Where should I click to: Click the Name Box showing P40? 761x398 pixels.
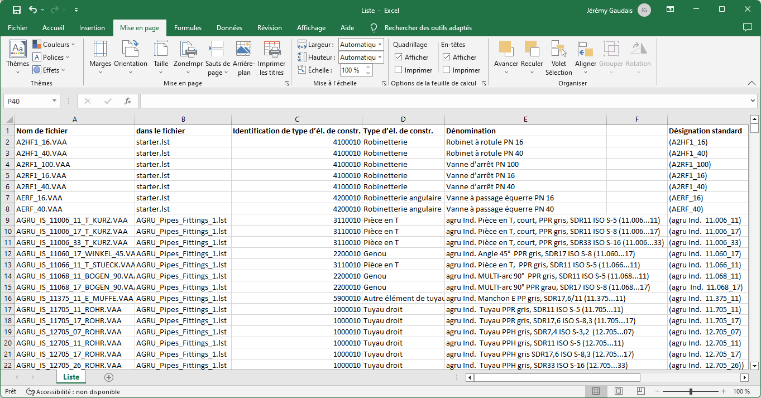coord(28,101)
